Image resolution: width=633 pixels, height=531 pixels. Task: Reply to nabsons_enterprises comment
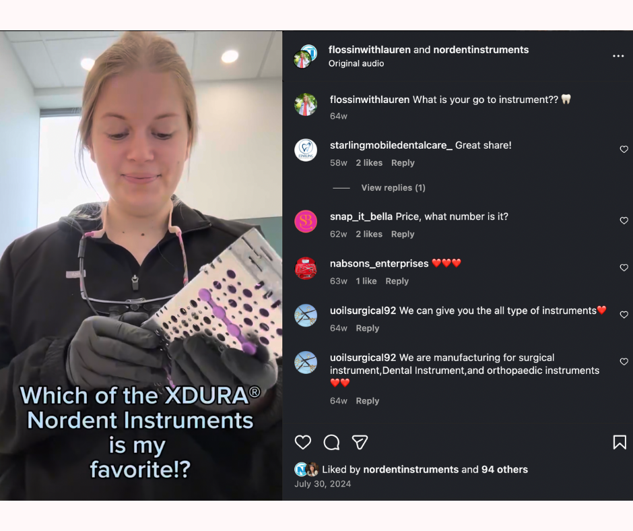click(x=397, y=281)
